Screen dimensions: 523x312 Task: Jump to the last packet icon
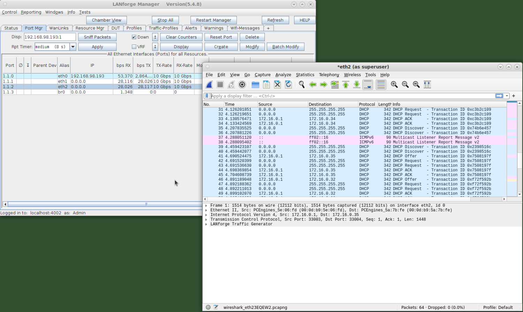[357, 85]
